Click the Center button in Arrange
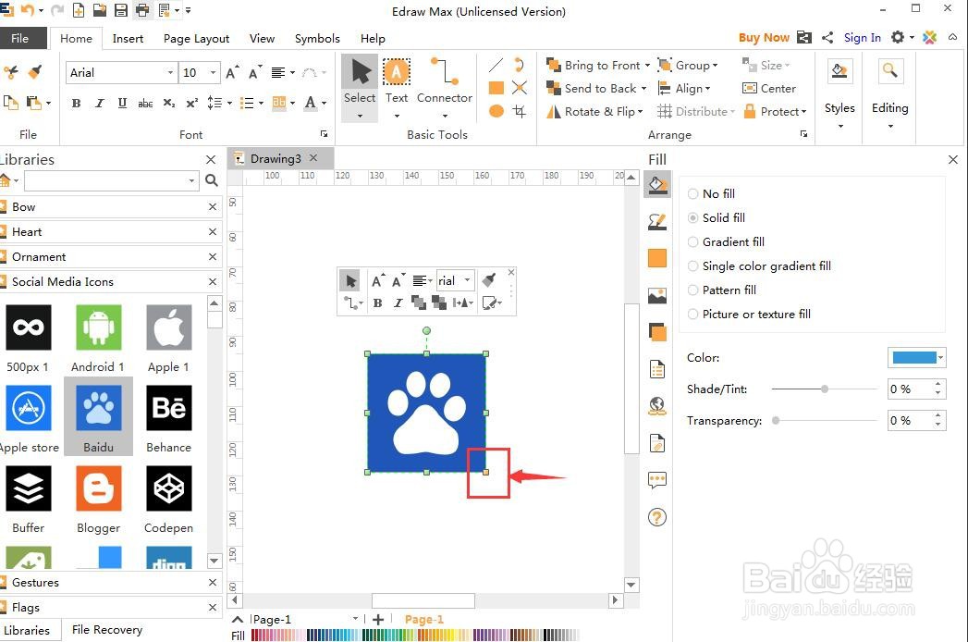 [769, 89]
